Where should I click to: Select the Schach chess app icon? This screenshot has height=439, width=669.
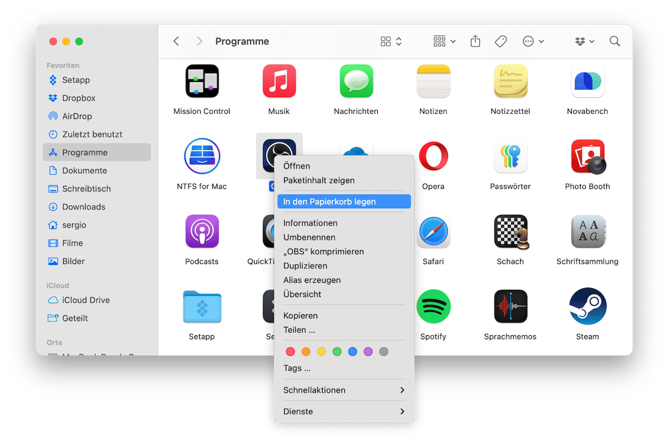click(510, 232)
